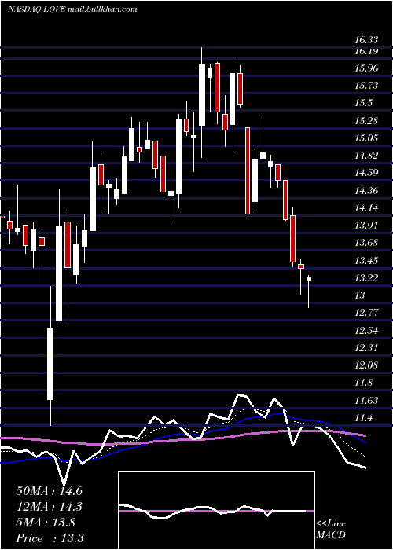Click the 12.31 price axis label
This screenshot has width=393, height=550.
(366, 348)
